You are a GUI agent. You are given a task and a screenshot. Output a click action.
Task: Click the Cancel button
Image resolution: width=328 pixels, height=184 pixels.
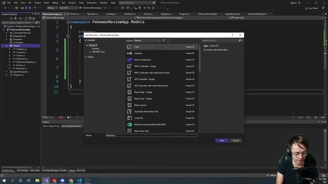pyautogui.click(x=236, y=141)
